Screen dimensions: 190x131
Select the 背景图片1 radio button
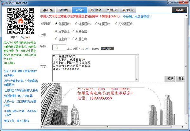(x=57, y=24)
